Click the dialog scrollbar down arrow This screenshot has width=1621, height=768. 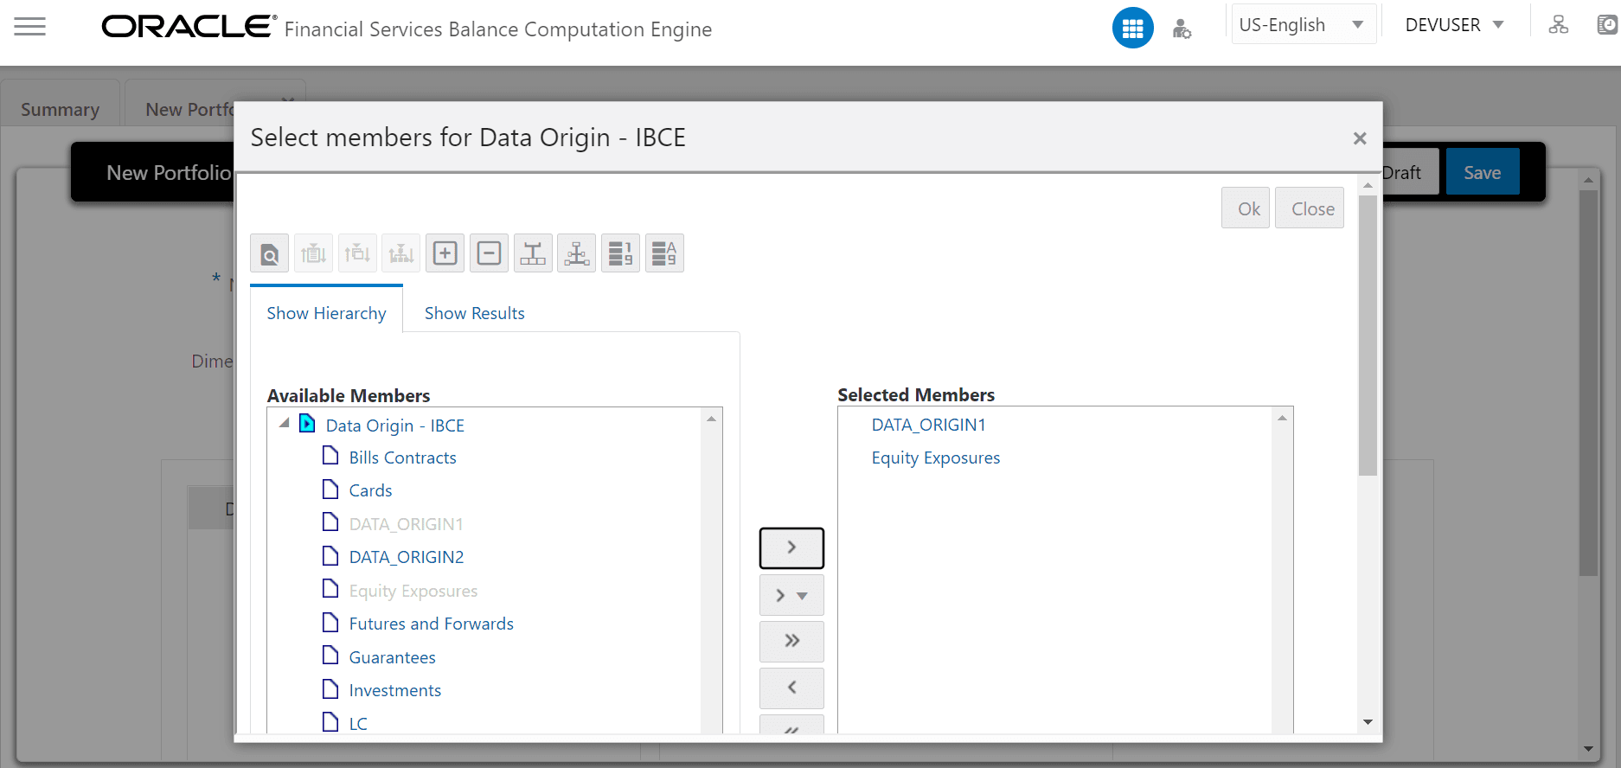pos(1368,722)
